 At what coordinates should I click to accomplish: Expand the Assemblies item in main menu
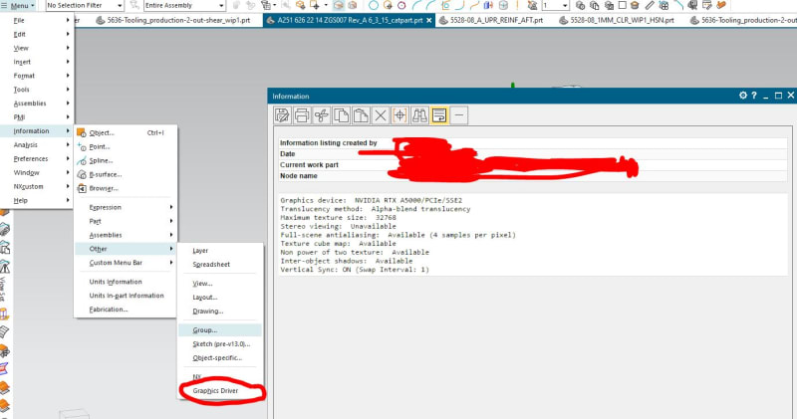[38, 104]
